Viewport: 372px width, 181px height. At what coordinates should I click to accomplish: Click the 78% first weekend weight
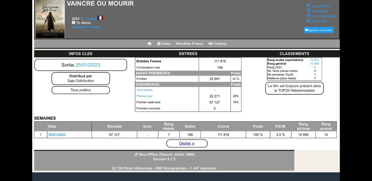pyautogui.click(x=236, y=102)
